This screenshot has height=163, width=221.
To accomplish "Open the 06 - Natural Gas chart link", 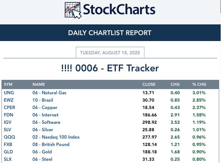I will pos(49,93).
